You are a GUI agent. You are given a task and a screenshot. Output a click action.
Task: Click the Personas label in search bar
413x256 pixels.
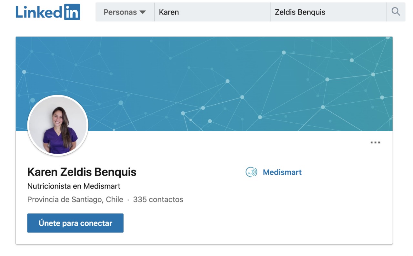pos(120,12)
